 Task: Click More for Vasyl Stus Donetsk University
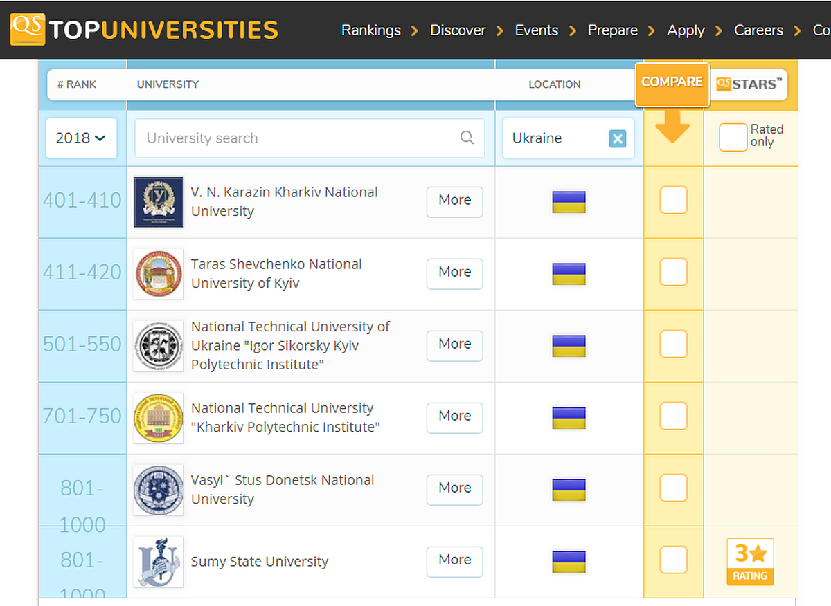click(x=455, y=490)
